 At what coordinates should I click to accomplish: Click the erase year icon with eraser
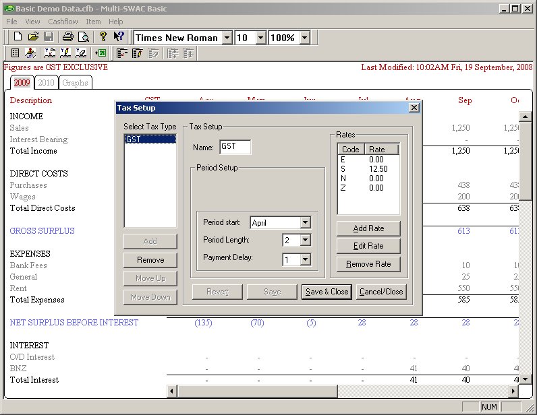click(x=81, y=53)
